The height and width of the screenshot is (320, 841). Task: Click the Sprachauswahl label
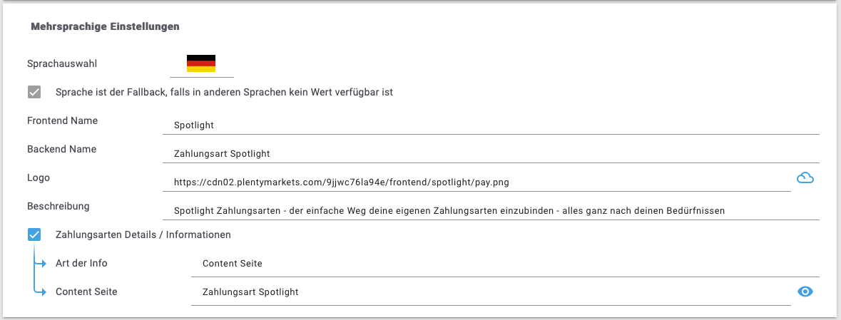click(x=62, y=63)
